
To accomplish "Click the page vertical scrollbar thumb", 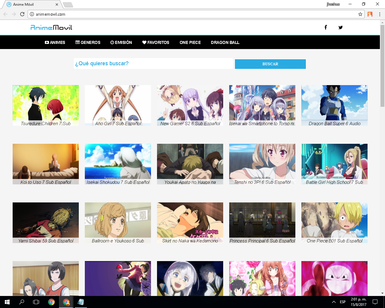I will pos(382,66).
